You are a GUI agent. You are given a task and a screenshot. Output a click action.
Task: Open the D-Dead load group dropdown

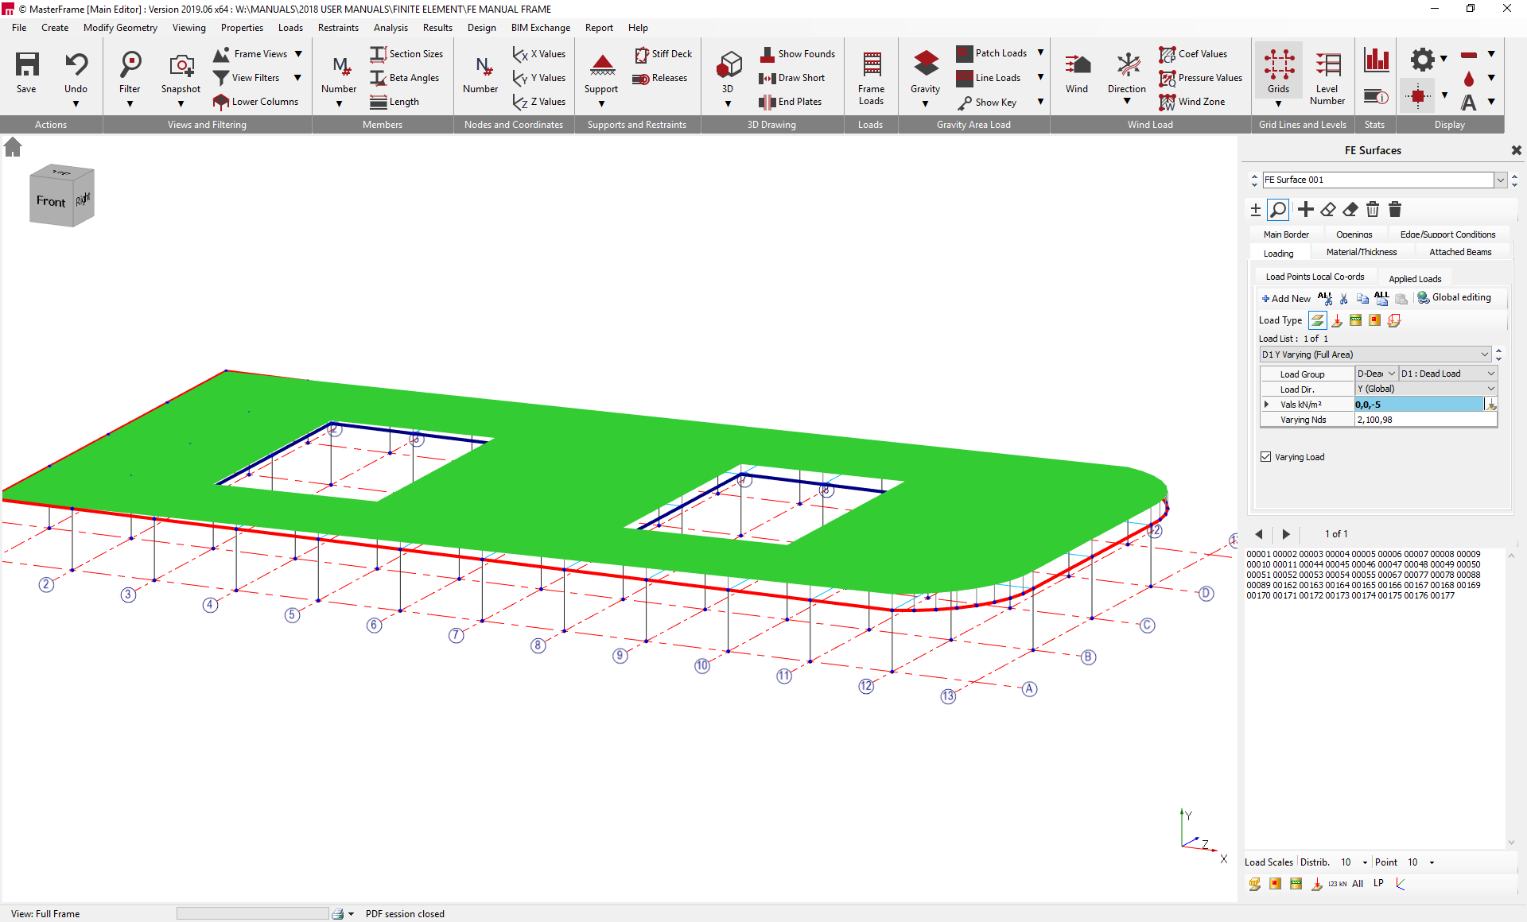pos(1377,374)
